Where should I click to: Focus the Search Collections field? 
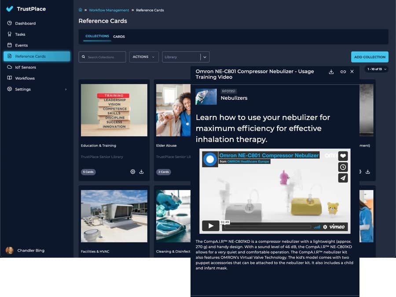(x=102, y=57)
